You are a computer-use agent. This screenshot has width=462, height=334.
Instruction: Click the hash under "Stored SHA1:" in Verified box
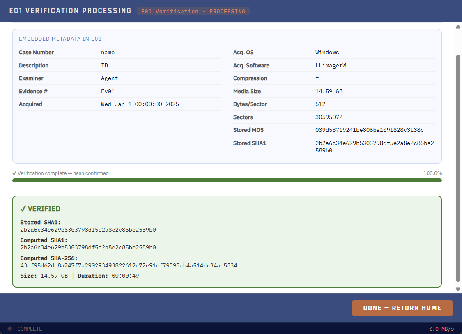tap(88, 230)
